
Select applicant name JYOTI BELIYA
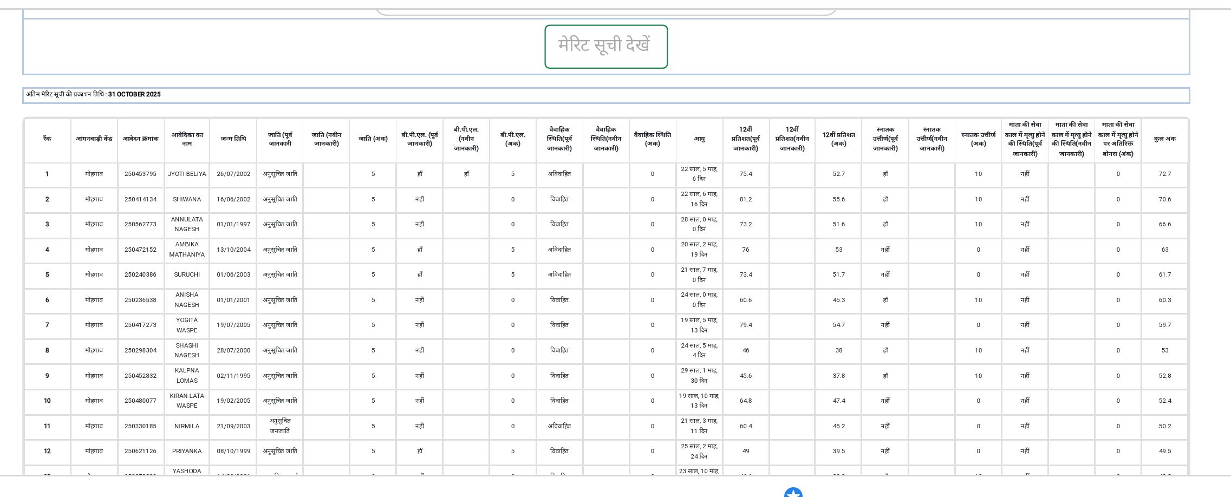coord(187,174)
